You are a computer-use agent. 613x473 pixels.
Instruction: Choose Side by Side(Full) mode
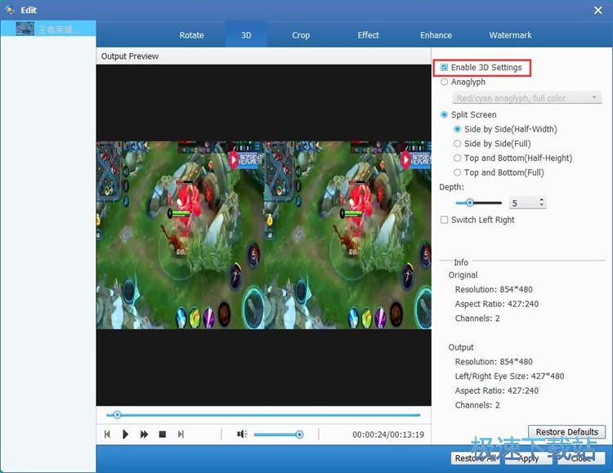click(458, 144)
